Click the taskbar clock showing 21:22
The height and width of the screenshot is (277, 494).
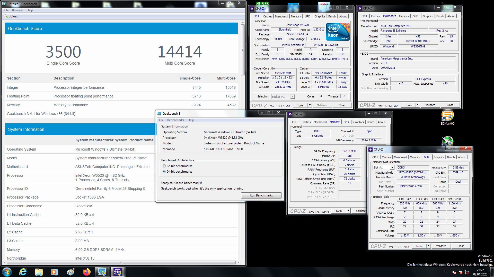[x=480, y=272]
